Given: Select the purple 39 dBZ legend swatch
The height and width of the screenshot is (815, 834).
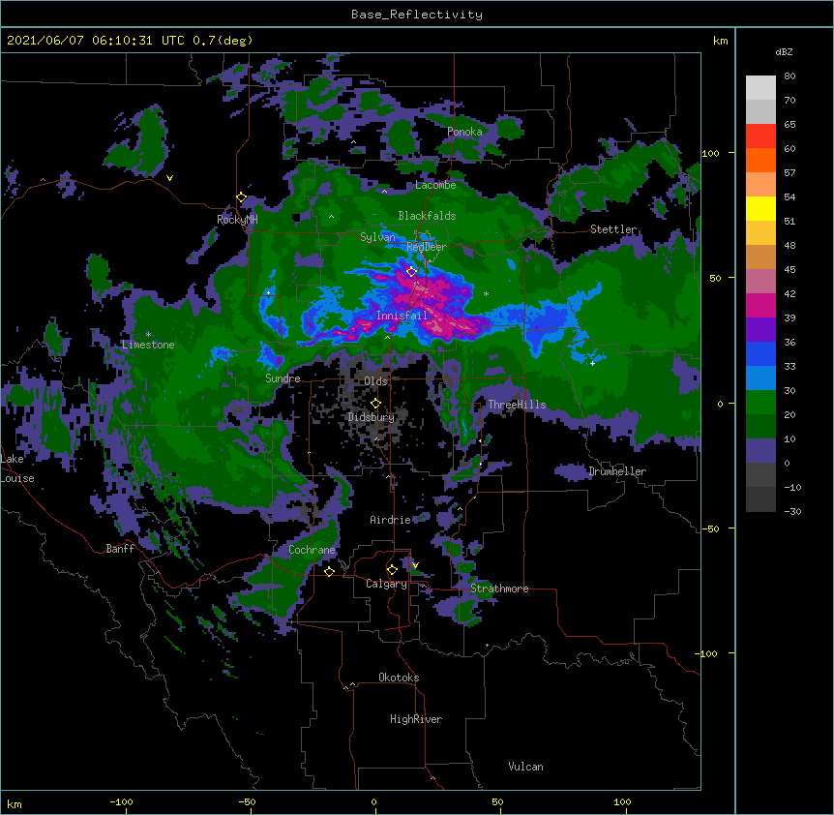Looking at the screenshot, I should [x=760, y=330].
